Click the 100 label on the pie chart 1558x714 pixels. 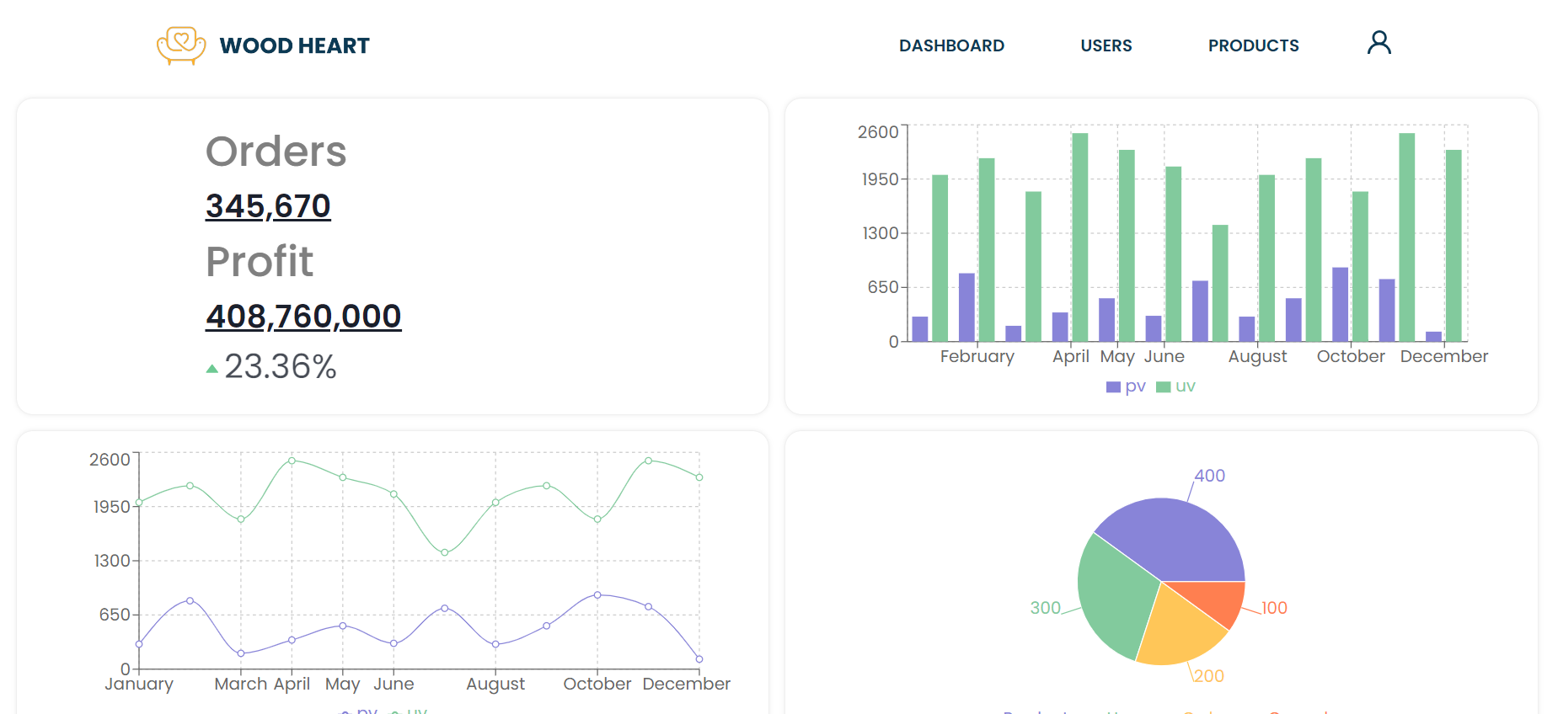pyautogui.click(x=1274, y=608)
